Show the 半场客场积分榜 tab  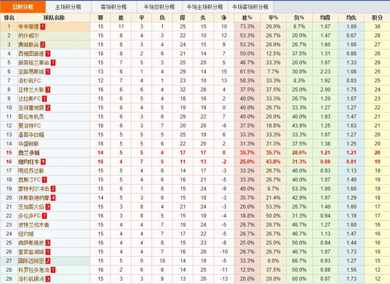tap(250, 7)
